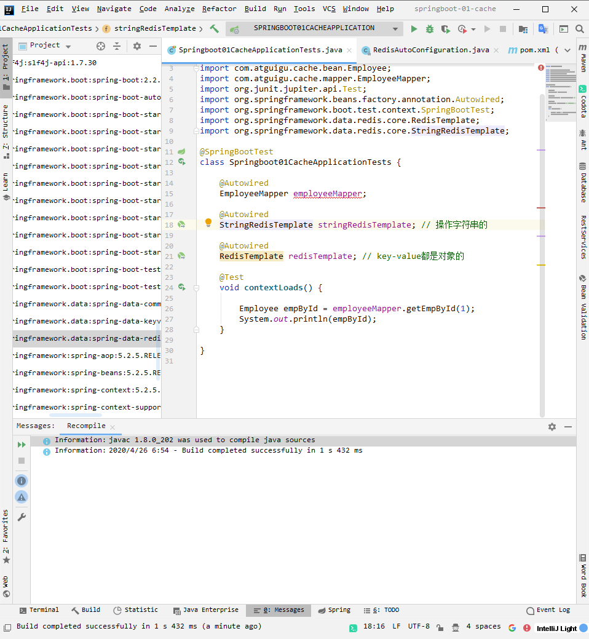Hide the Project panel with minus icon

point(153,46)
